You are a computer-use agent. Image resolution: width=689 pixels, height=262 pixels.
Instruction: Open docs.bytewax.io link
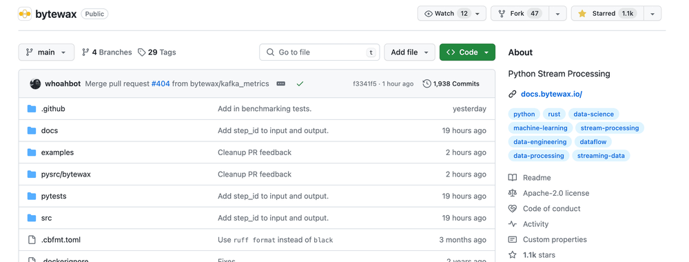pyautogui.click(x=551, y=94)
